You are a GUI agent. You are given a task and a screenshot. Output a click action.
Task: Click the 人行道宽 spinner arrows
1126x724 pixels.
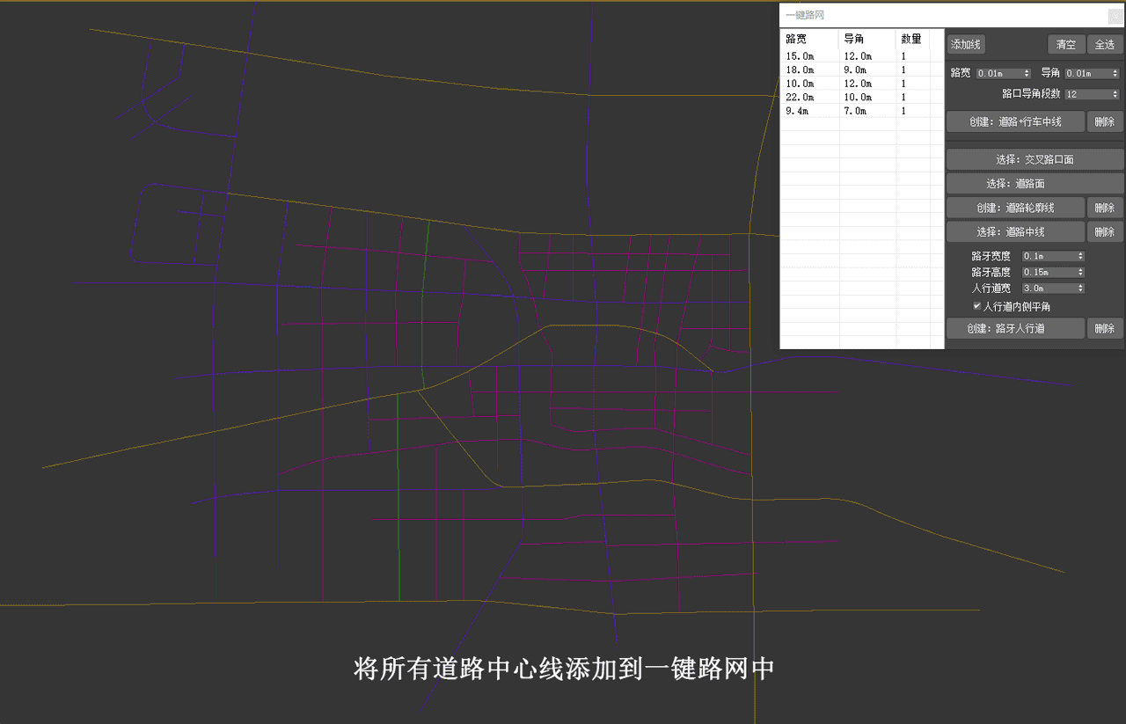pyautogui.click(x=1081, y=289)
